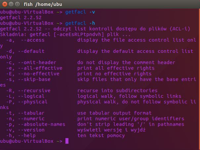Click the '--recursive' option text

pyautogui.click(x=36, y=91)
